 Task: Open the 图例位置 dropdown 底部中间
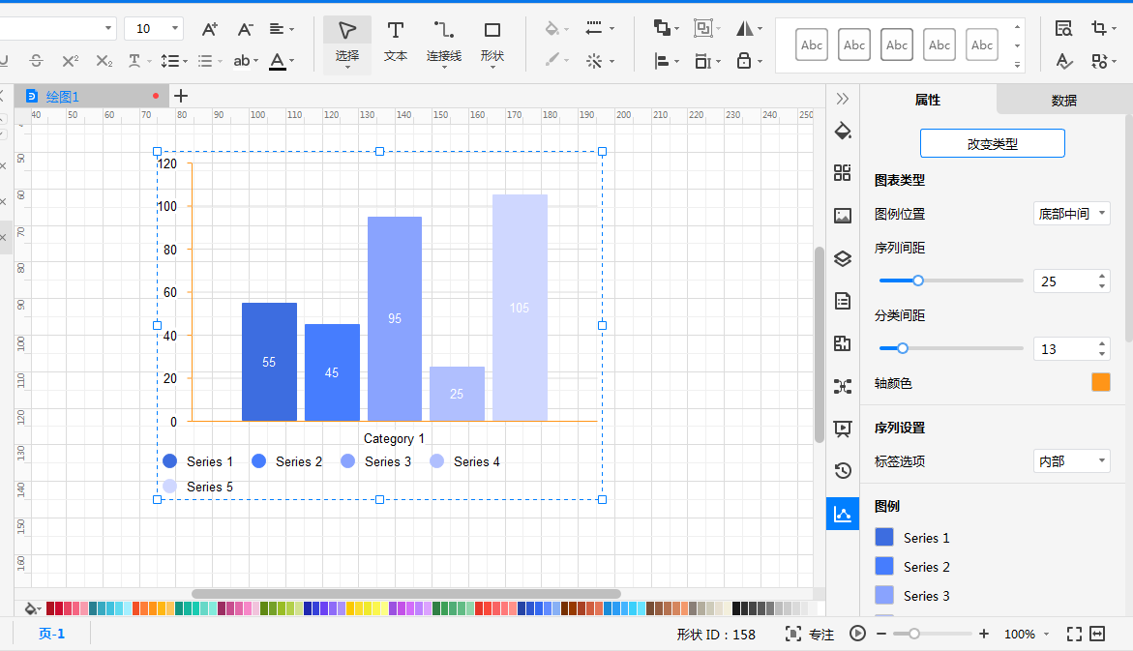coord(1072,213)
